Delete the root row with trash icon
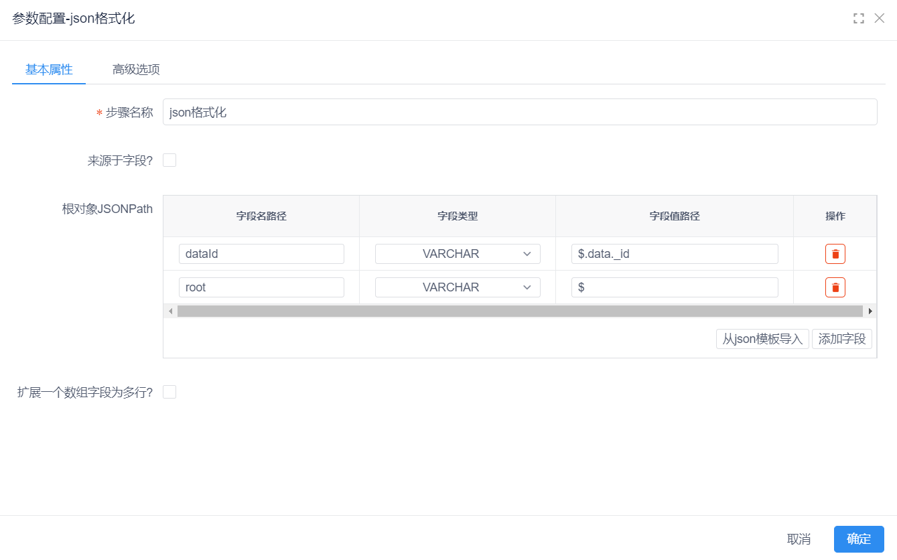The image size is (897, 560). pyautogui.click(x=835, y=287)
